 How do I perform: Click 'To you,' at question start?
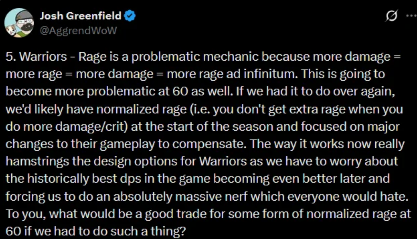point(26,214)
